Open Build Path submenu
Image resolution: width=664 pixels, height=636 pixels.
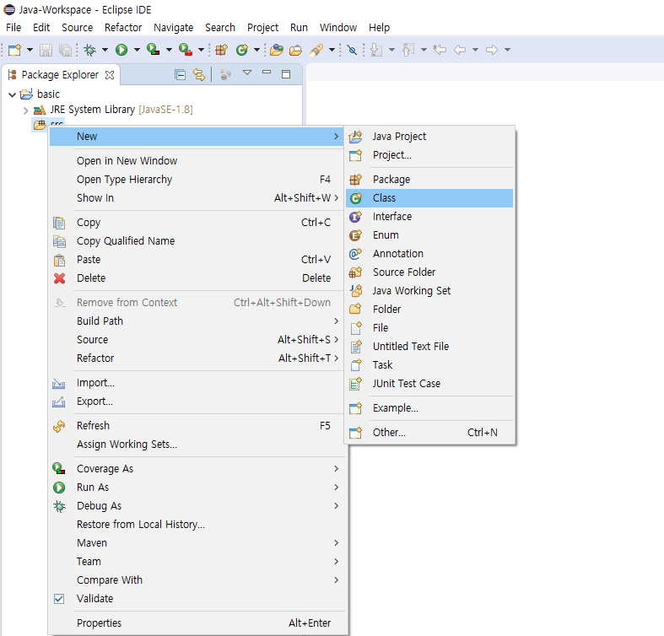[x=197, y=321]
